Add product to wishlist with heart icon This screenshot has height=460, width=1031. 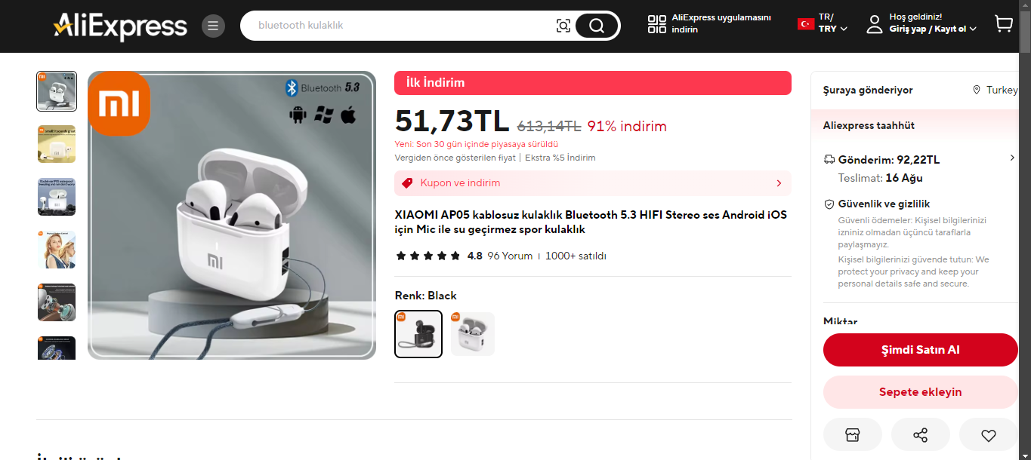(x=989, y=435)
